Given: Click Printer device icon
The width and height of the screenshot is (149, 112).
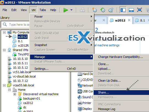Looking at the screenshot, I should coord(80,103).
